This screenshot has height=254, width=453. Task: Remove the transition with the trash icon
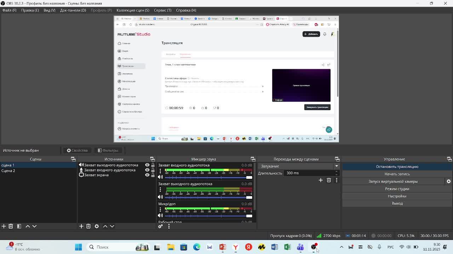(x=329, y=180)
